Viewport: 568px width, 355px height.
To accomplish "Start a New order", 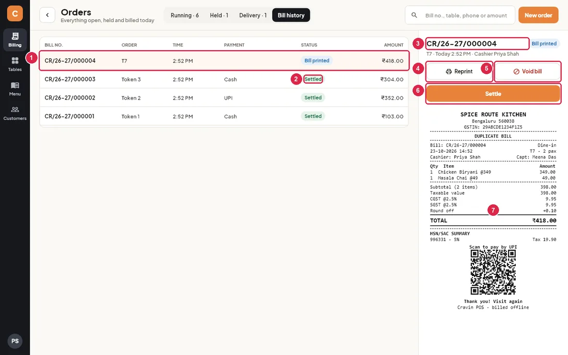I will pyautogui.click(x=538, y=15).
